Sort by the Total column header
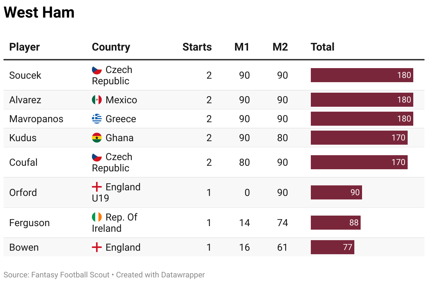The image size is (428, 283). [x=322, y=47]
